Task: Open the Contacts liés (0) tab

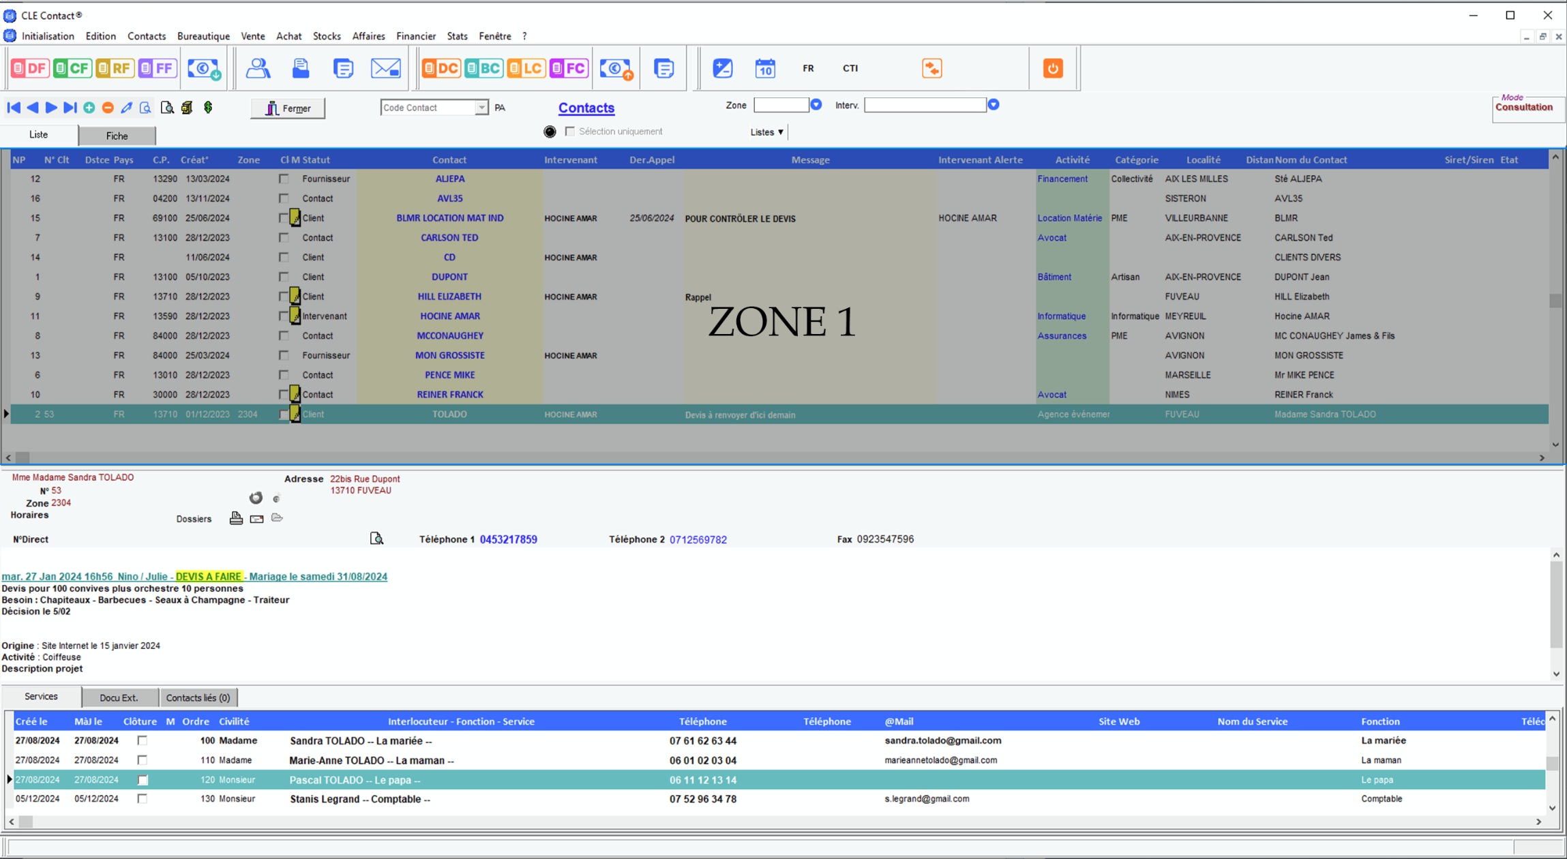Action: pyautogui.click(x=198, y=697)
